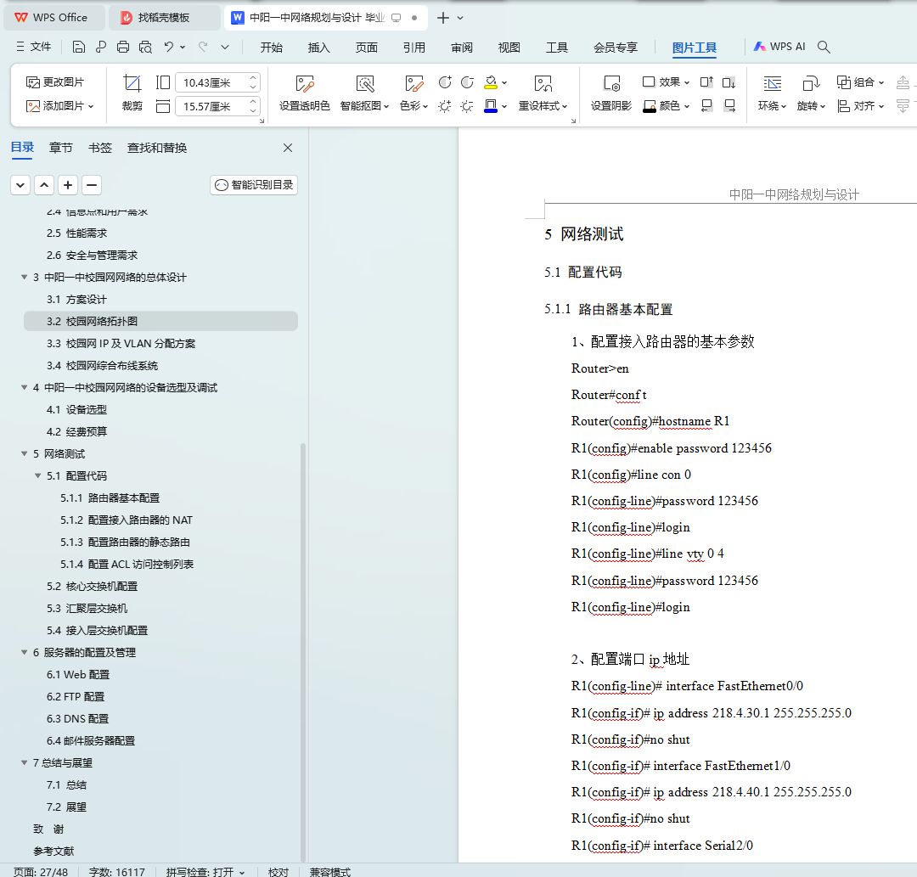Click the Print icon in quick toolbar
This screenshot has height=877, width=917.
point(123,47)
